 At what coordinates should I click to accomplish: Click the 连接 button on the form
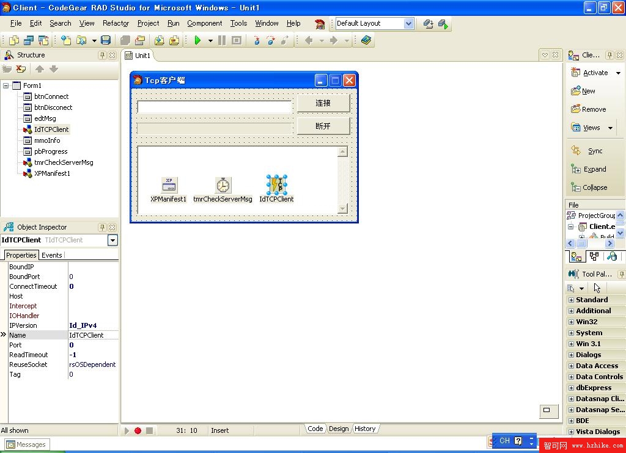tap(323, 103)
